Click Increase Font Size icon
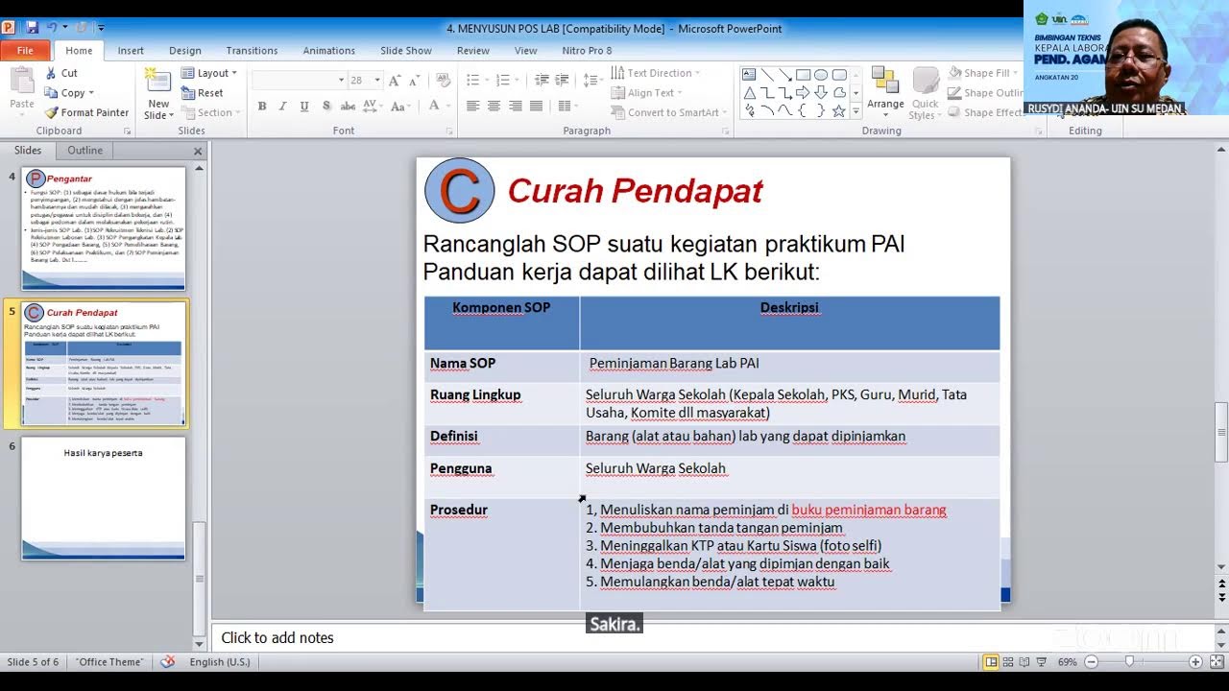Image resolution: width=1229 pixels, height=691 pixels. click(x=394, y=81)
